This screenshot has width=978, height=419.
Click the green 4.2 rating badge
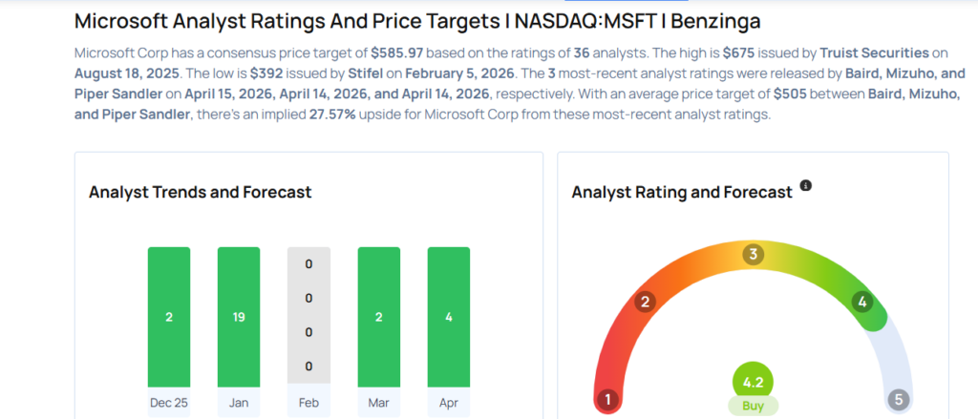pyautogui.click(x=753, y=382)
